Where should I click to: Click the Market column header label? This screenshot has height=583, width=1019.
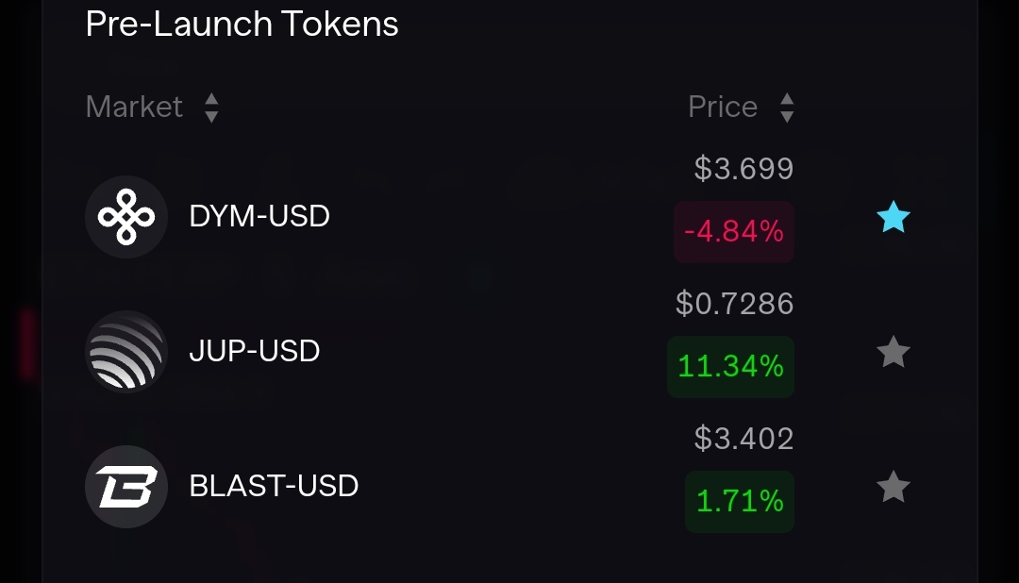click(x=135, y=107)
